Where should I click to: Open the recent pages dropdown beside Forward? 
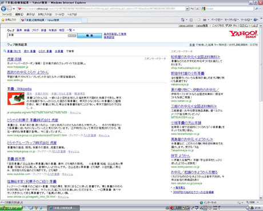[14, 9]
